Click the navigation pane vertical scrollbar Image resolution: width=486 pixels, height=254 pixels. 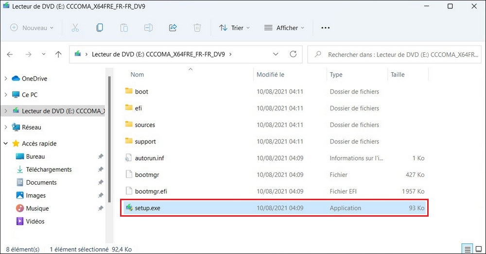[x=109, y=139]
